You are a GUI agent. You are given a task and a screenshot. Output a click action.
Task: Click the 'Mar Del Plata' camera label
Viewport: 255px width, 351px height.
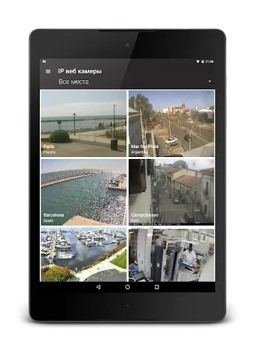pyautogui.click(x=145, y=147)
